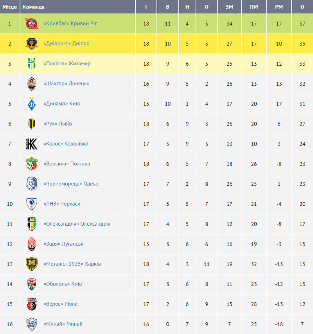Open the «Зоря» Луганськ team link
Image resolution: width=313 pixels, height=334 pixels.
click(63, 244)
